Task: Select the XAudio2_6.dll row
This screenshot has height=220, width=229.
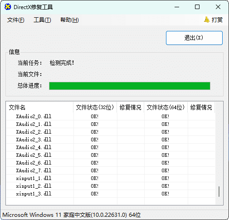Action: [111, 163]
